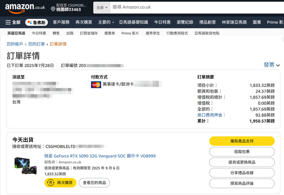
Task: Open 圖書 nav item
Action: (x=257, y=22)
